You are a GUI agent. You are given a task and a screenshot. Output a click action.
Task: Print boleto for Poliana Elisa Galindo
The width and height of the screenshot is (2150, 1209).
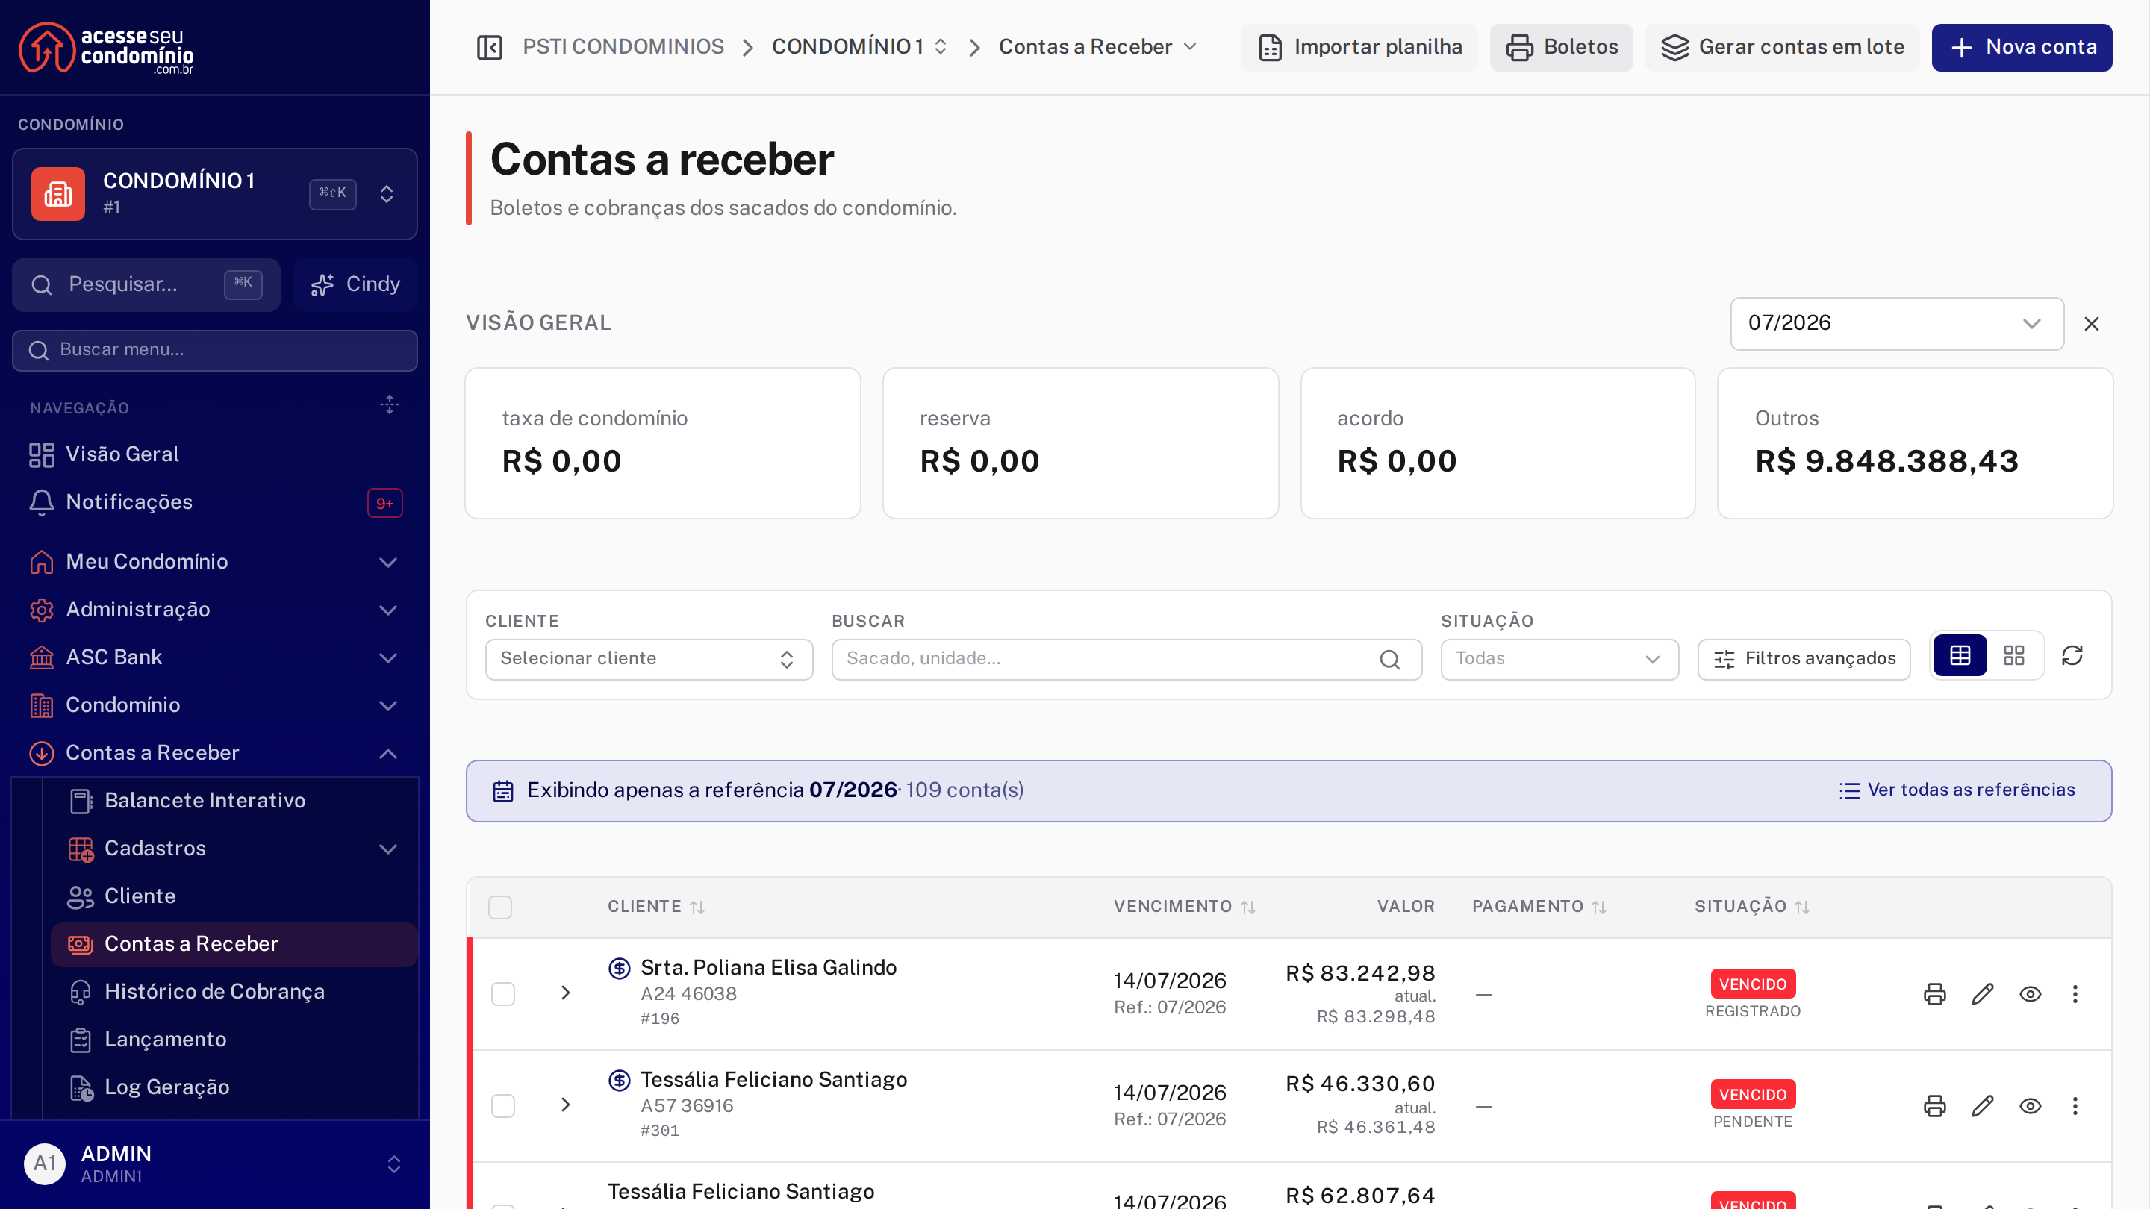coord(1935,994)
